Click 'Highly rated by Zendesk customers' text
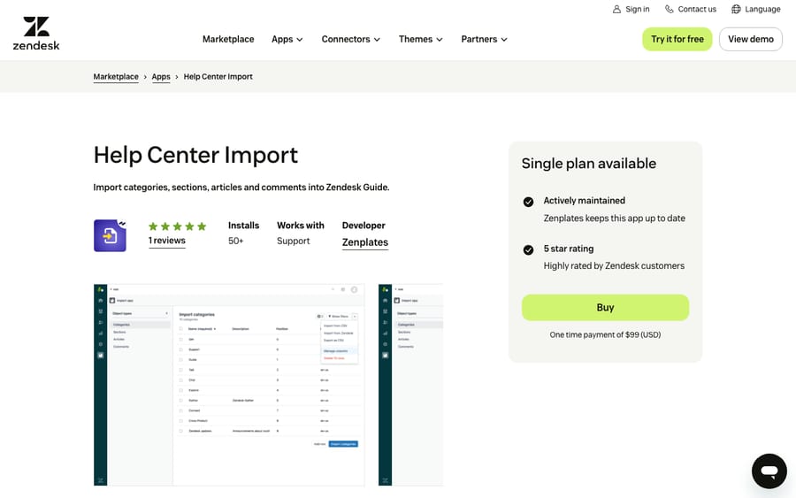 (614, 266)
